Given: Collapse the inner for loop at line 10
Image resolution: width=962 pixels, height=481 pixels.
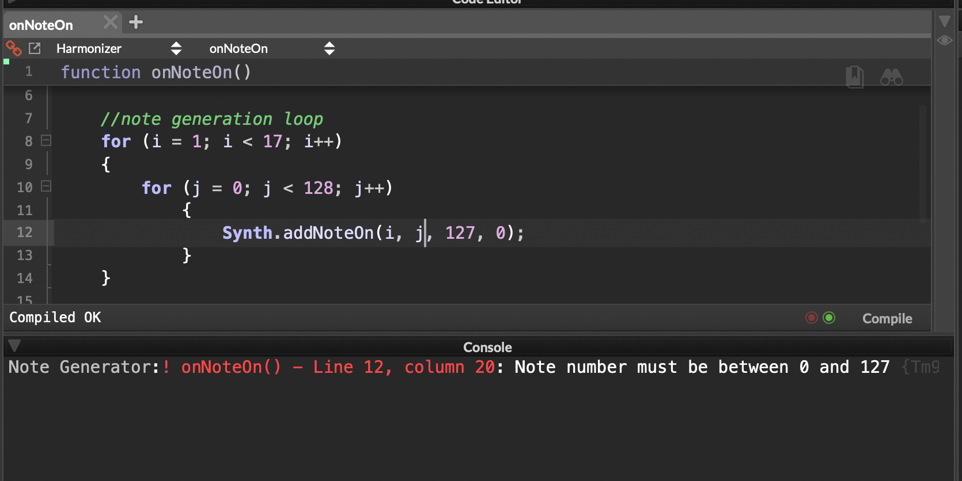Looking at the screenshot, I should click(46, 186).
